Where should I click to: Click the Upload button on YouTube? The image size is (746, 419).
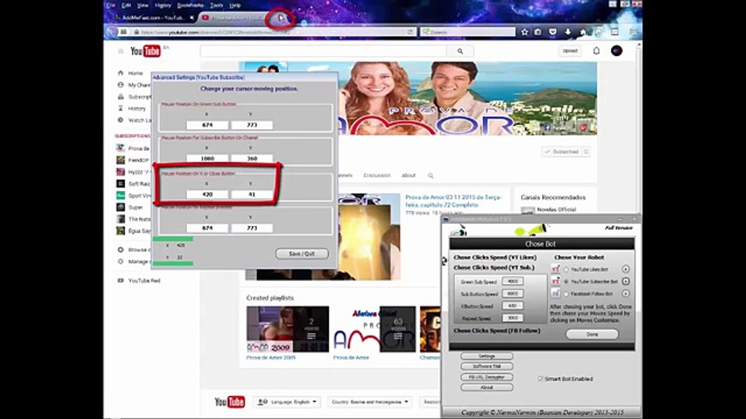point(570,51)
